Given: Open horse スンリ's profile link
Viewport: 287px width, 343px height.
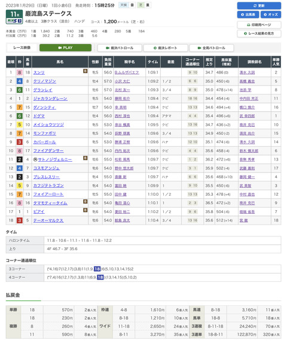Looking at the screenshot, I should pos(39,72).
